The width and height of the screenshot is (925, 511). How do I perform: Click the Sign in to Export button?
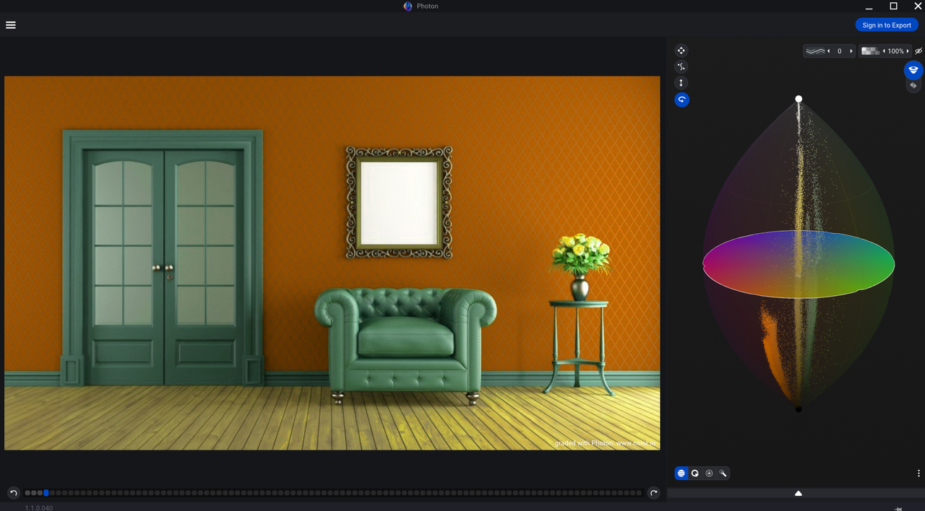pos(887,25)
